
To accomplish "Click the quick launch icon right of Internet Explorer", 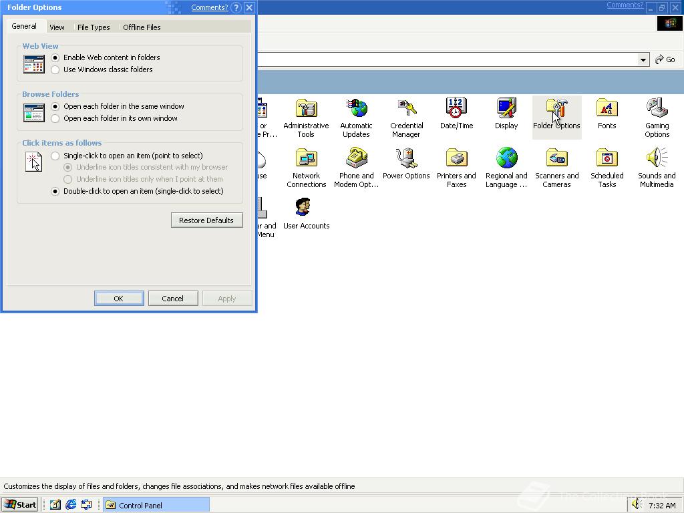I will tap(86, 505).
